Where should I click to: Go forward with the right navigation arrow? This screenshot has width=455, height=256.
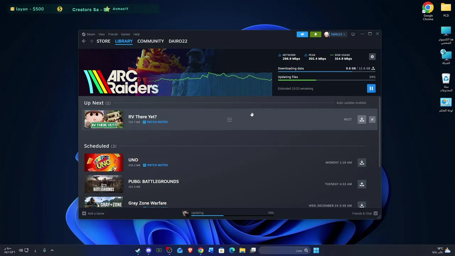[x=91, y=41]
